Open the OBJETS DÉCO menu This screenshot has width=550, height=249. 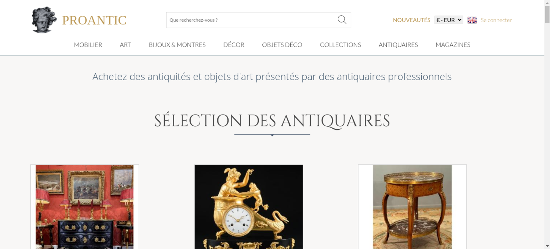[x=282, y=45]
